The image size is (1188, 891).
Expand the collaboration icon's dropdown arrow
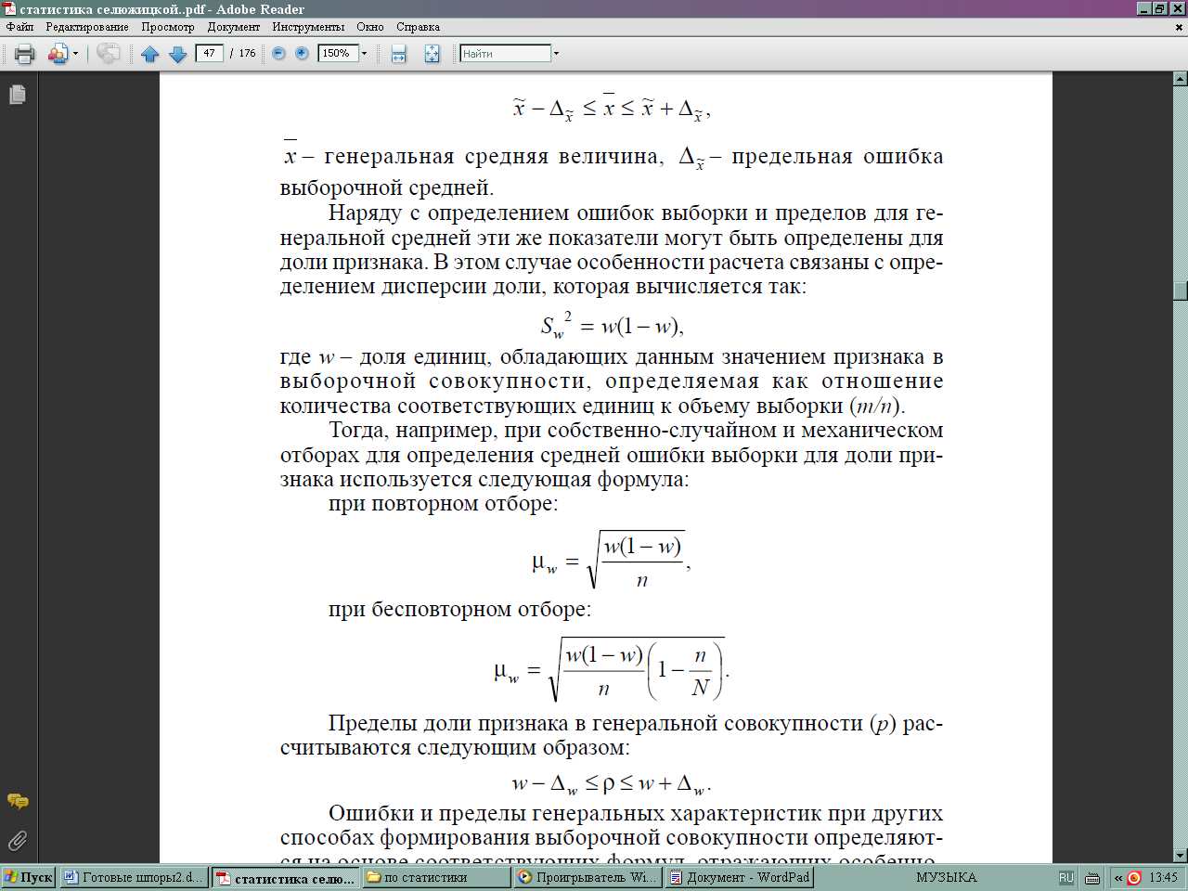[x=76, y=54]
